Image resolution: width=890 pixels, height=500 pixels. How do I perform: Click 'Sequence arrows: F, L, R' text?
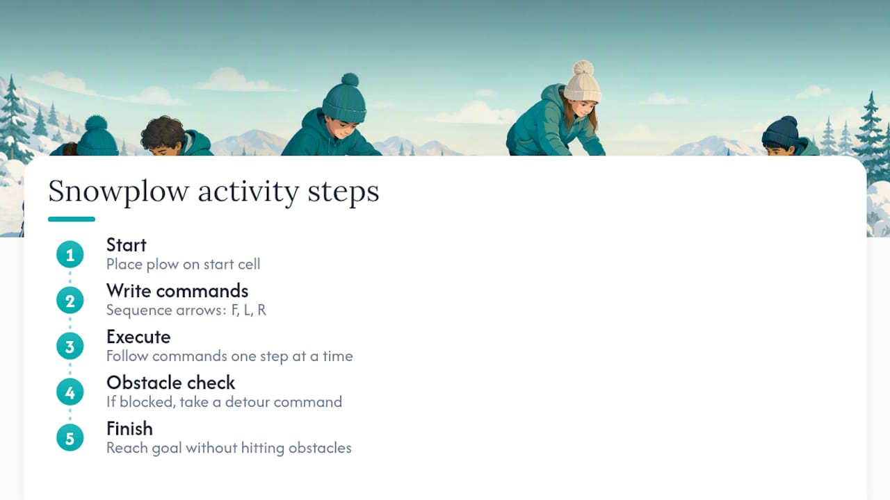[186, 310]
